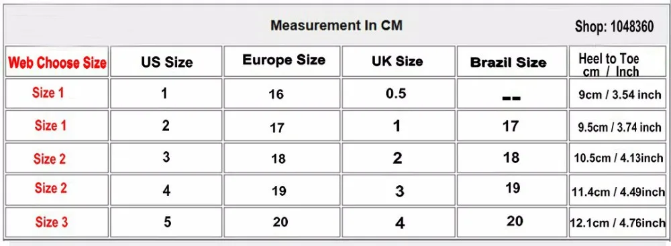Select the US Size column header

coord(166,61)
